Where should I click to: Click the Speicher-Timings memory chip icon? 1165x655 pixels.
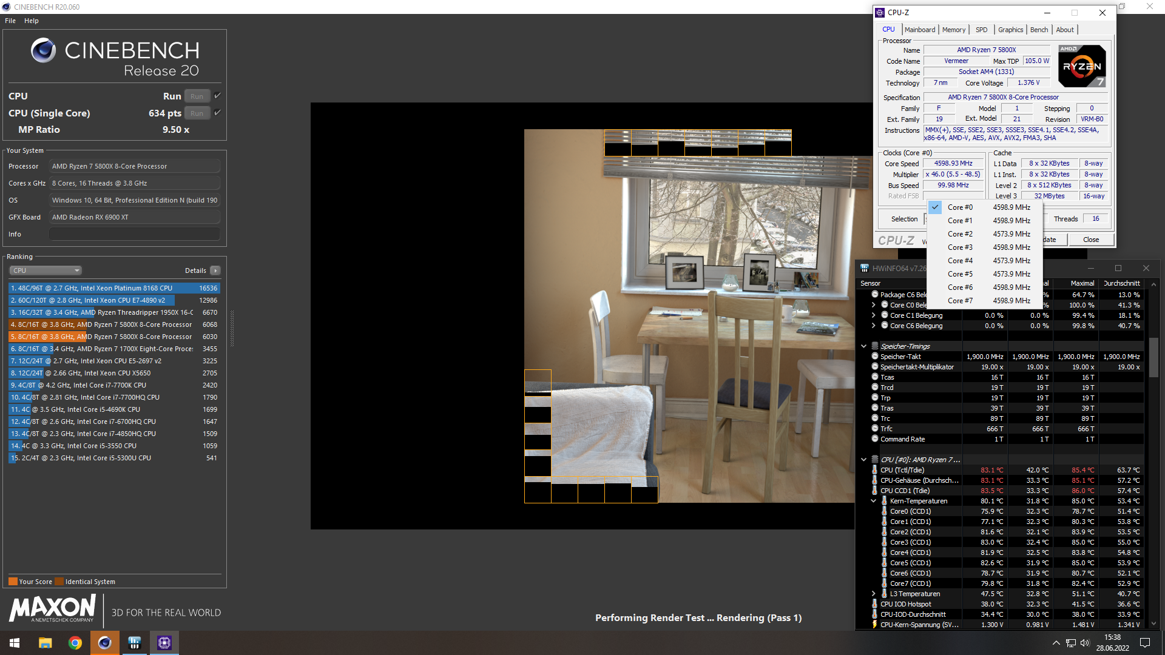pyautogui.click(x=875, y=346)
